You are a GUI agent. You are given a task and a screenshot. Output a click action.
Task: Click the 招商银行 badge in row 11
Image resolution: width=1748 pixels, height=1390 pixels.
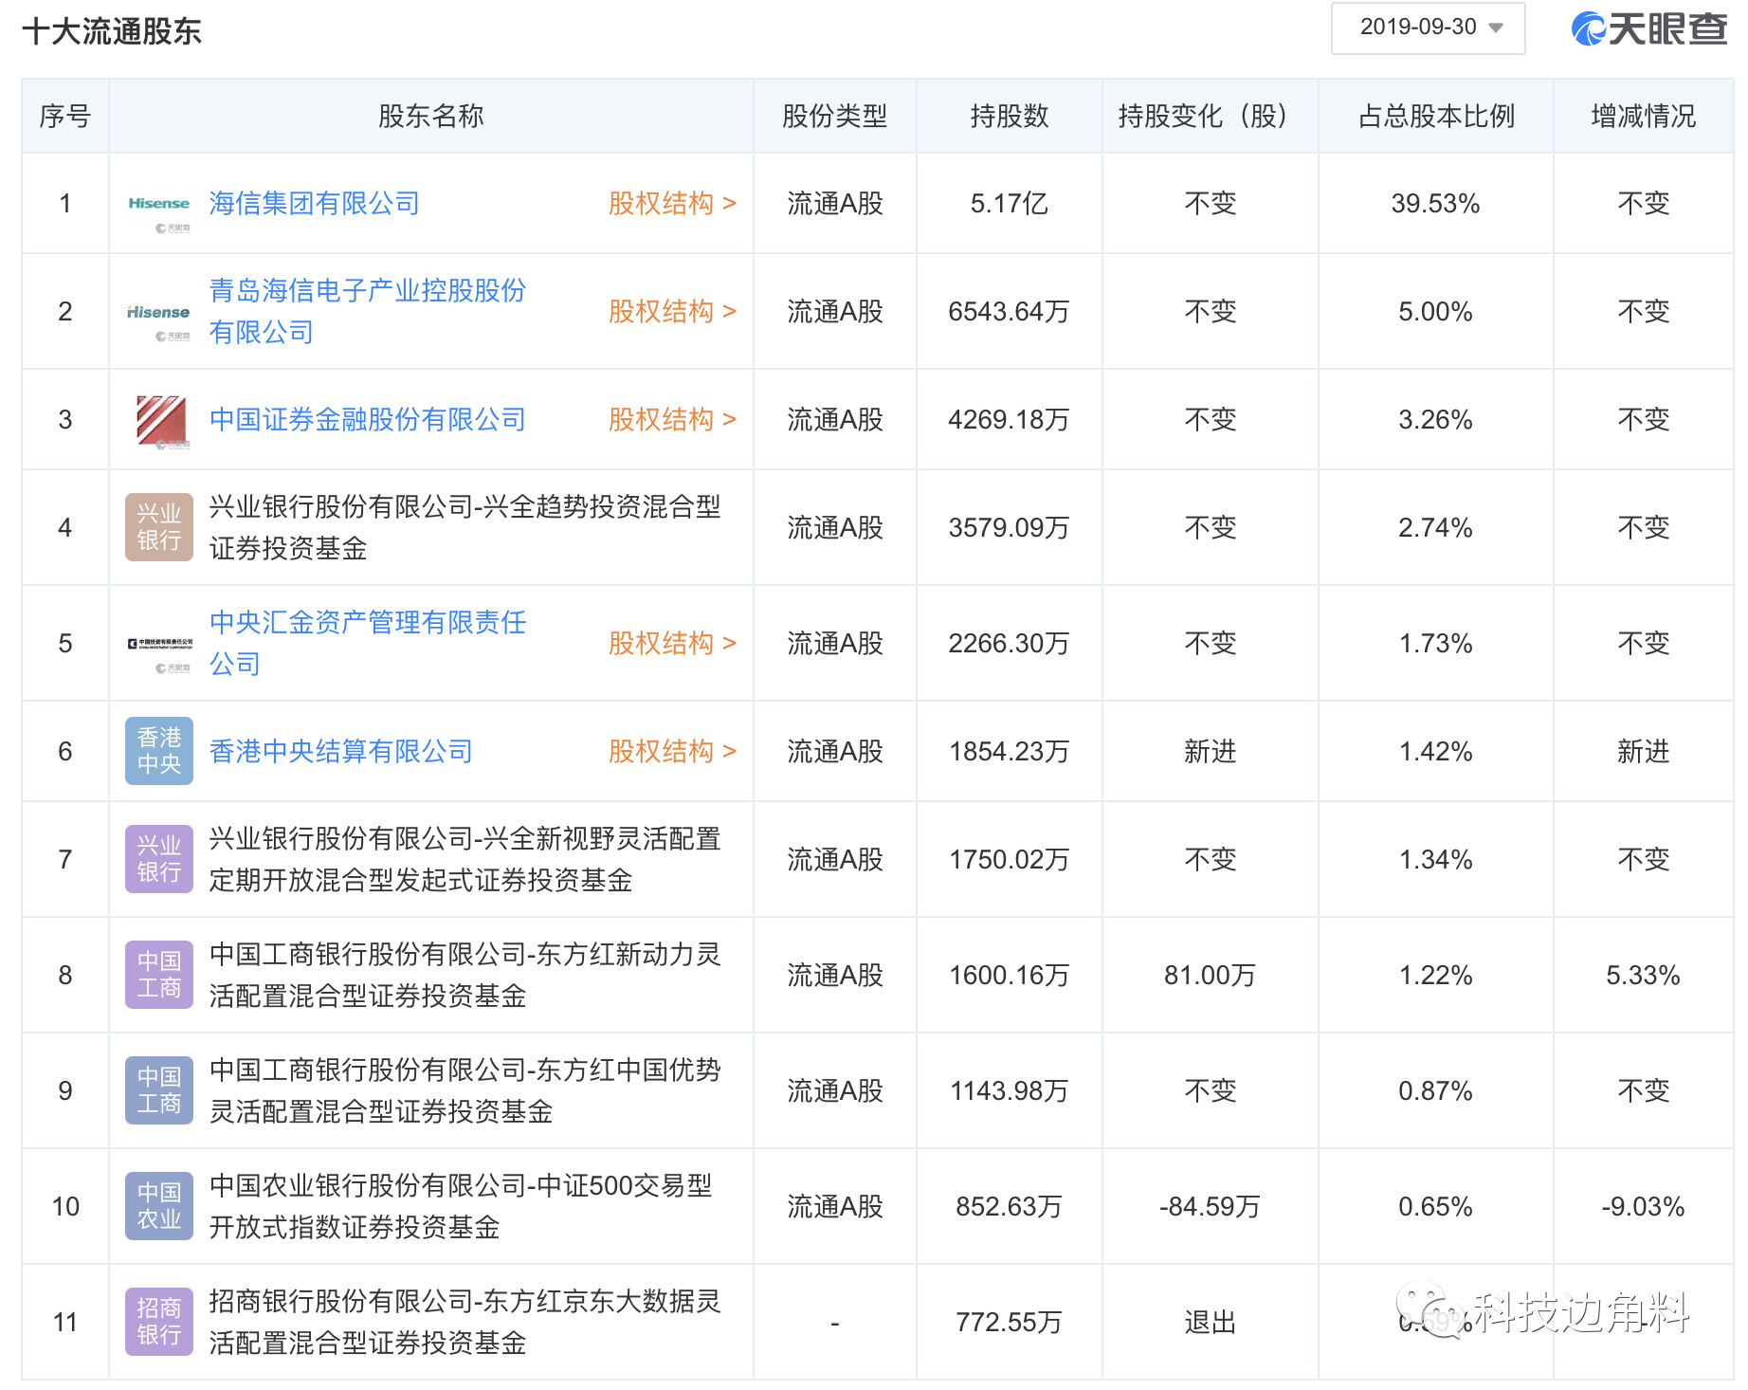159,1322
